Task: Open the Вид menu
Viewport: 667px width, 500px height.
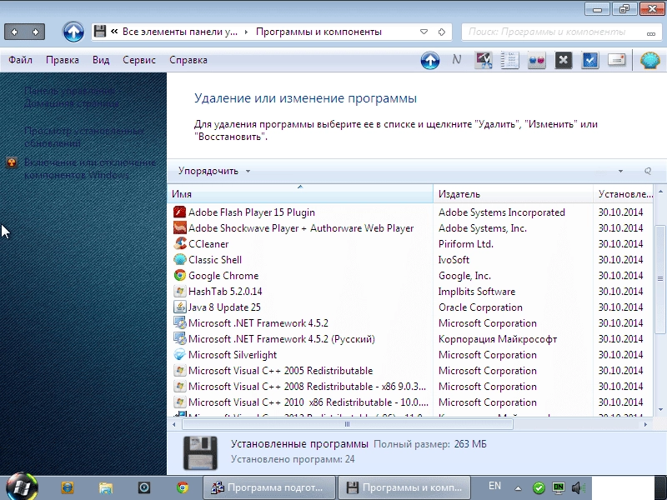Action: pyautogui.click(x=101, y=60)
